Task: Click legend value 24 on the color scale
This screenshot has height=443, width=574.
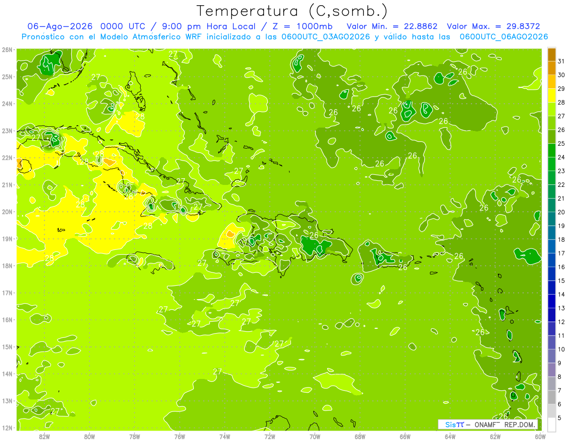Action: [562, 157]
